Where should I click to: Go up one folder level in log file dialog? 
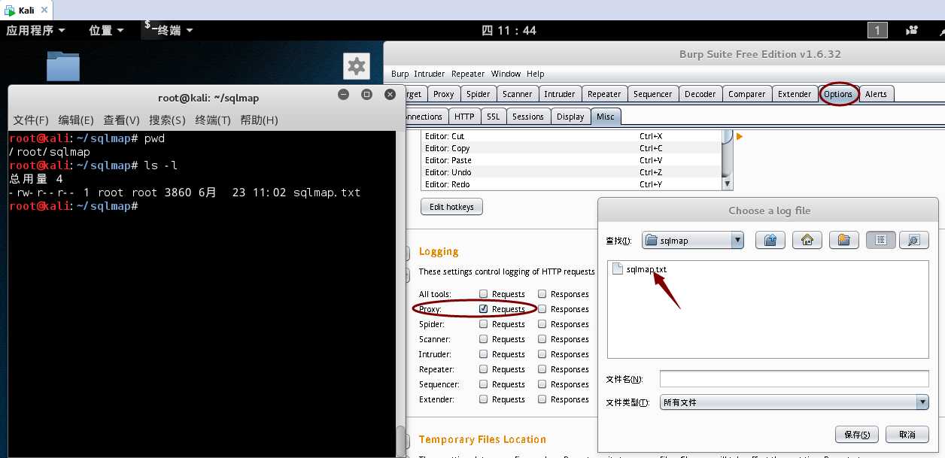(x=770, y=240)
